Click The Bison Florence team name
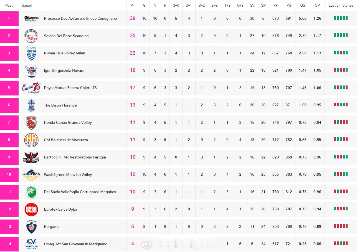The width and height of the screenshot is (357, 252). click(x=60, y=105)
